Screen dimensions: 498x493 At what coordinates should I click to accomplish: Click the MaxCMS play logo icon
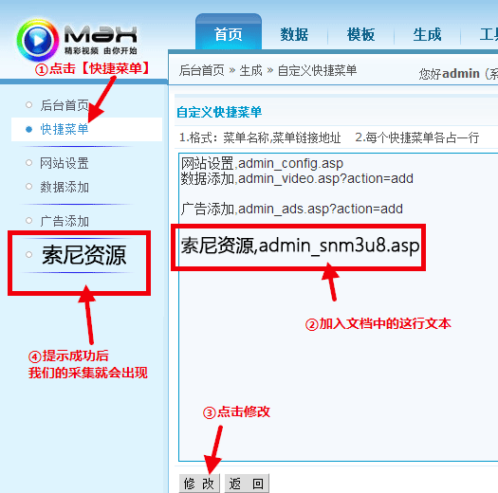(38, 41)
